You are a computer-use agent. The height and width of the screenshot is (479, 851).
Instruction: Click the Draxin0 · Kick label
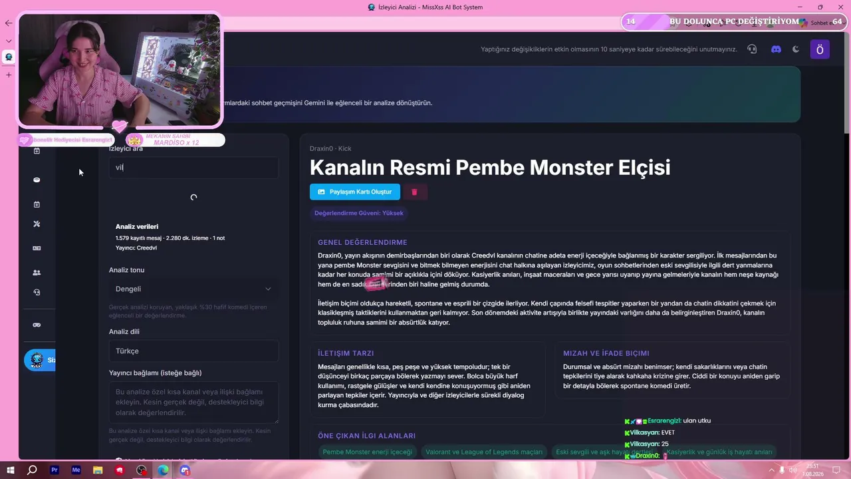(330, 148)
